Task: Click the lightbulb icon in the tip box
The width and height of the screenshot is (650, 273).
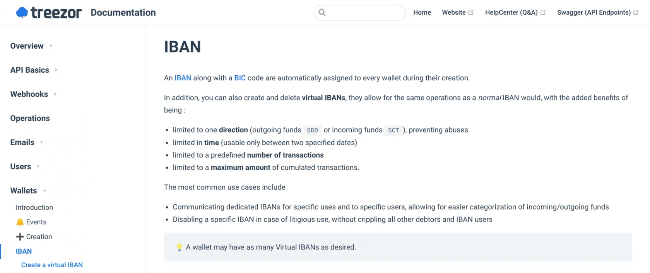Action: pyautogui.click(x=180, y=247)
